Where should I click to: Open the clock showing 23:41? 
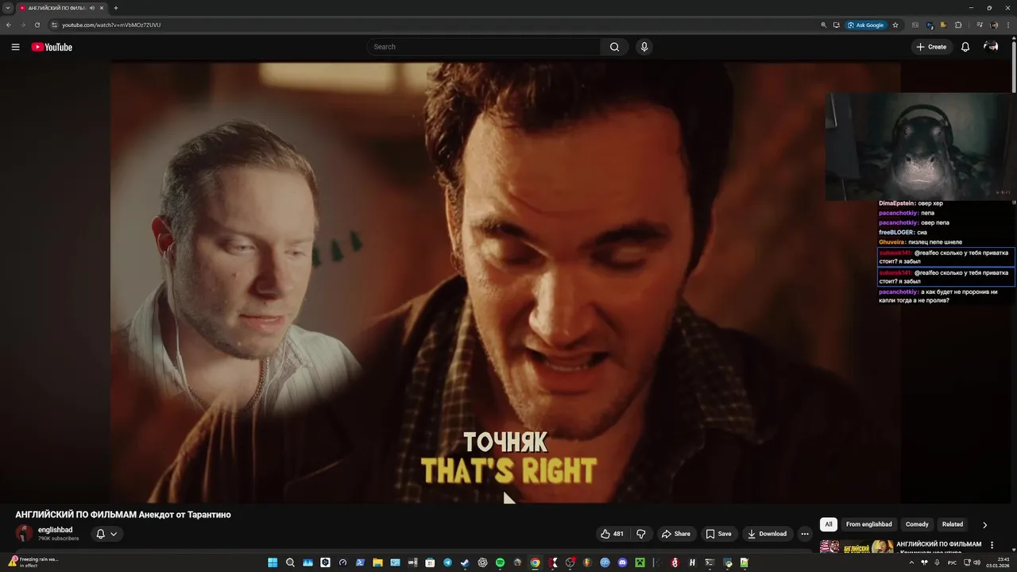click(x=998, y=562)
